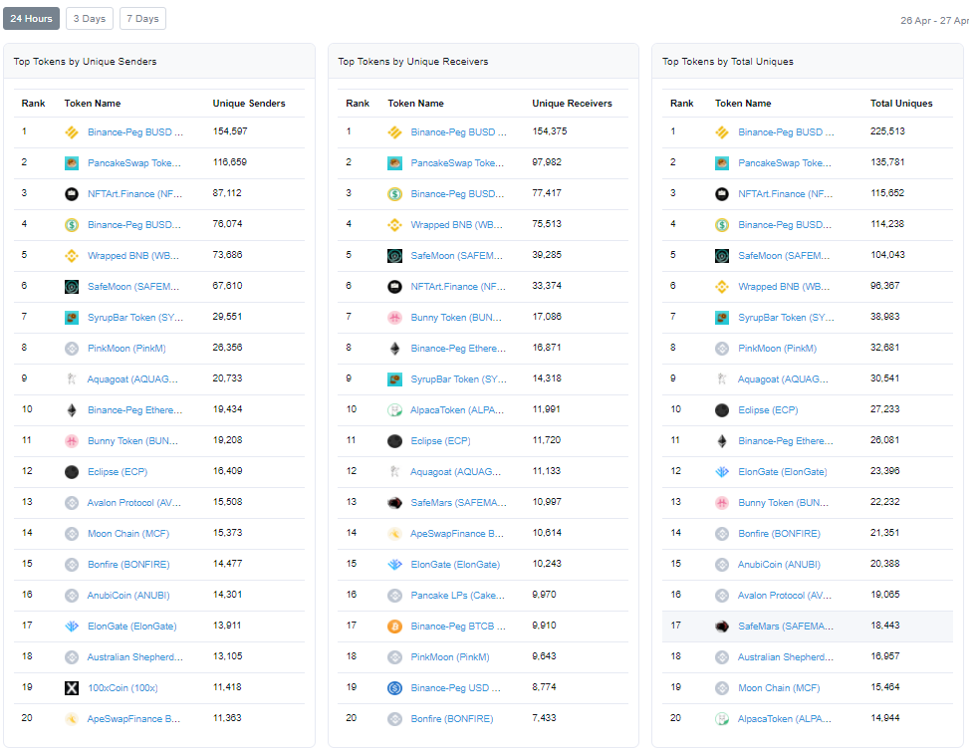This screenshot has width=974, height=755.
Task: Click Aquagoat icon in Unique Senders table
Action: coord(72,379)
